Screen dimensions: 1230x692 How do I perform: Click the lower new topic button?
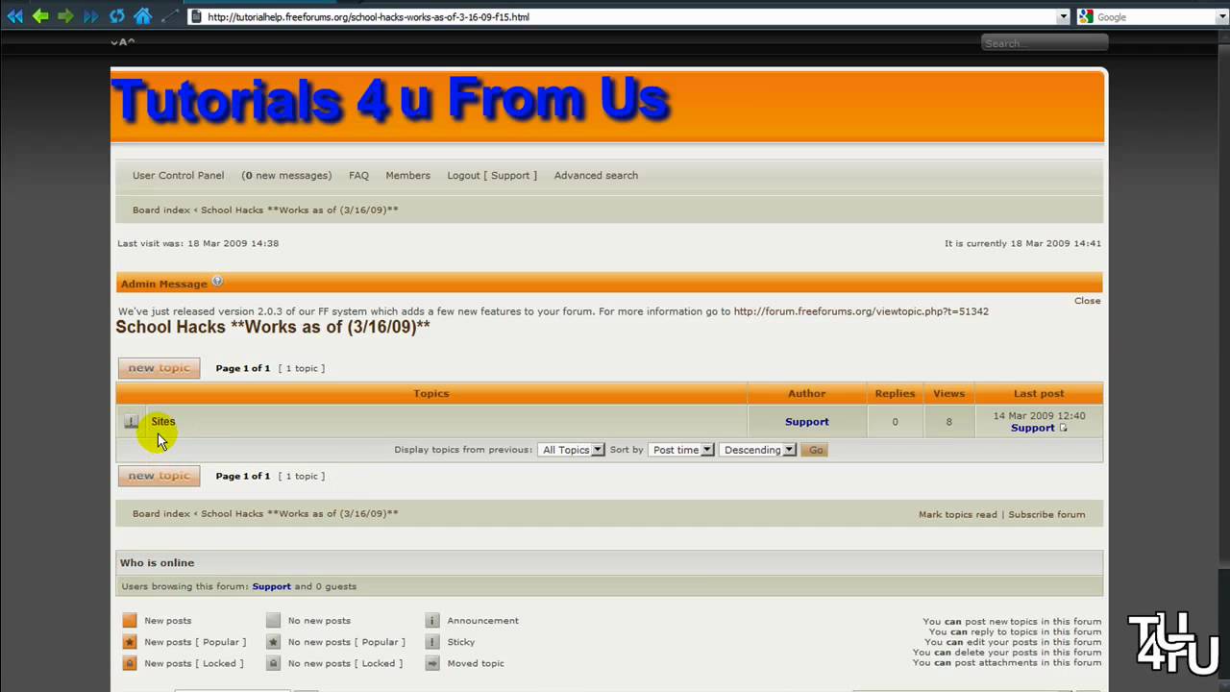159,476
